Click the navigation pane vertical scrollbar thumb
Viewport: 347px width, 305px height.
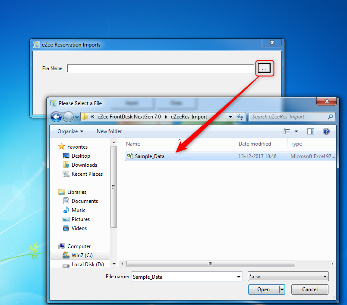click(x=114, y=187)
